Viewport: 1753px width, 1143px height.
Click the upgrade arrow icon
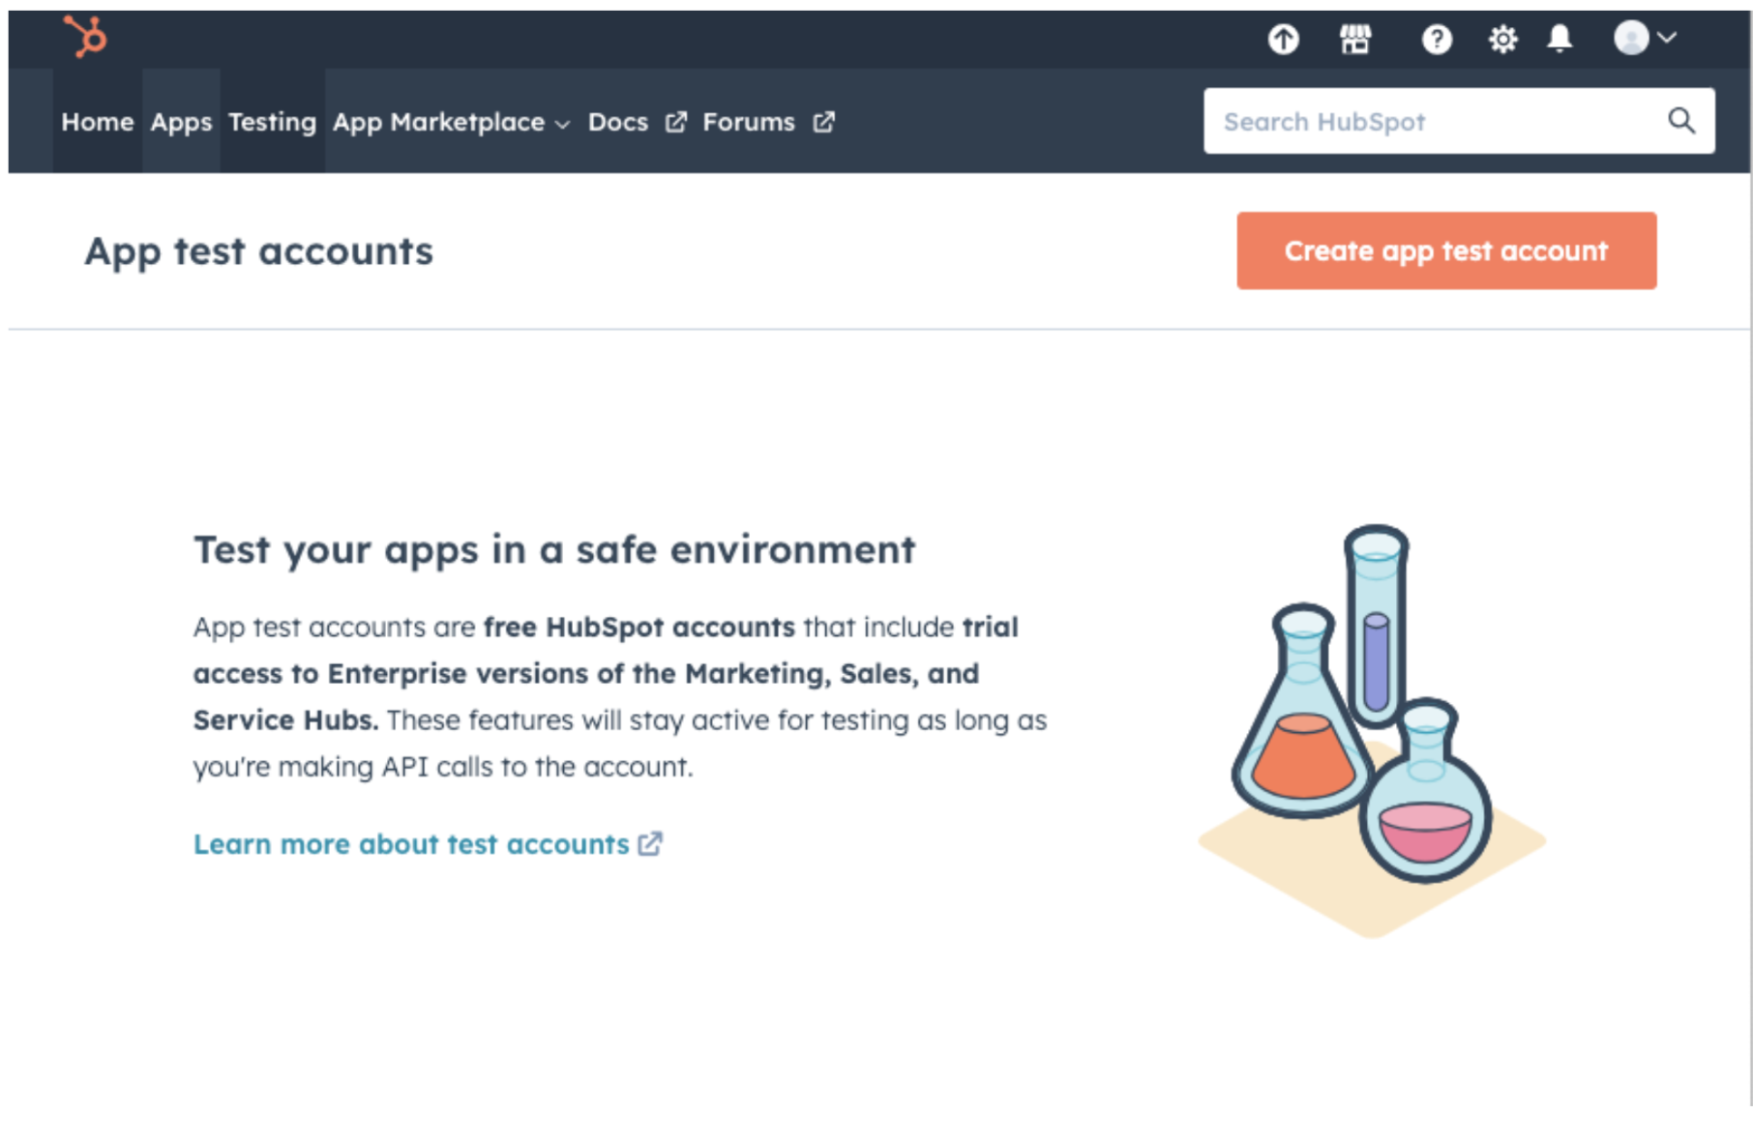point(1283,40)
